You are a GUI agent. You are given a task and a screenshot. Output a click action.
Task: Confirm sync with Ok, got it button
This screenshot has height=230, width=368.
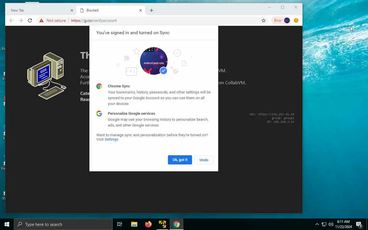tap(180, 160)
